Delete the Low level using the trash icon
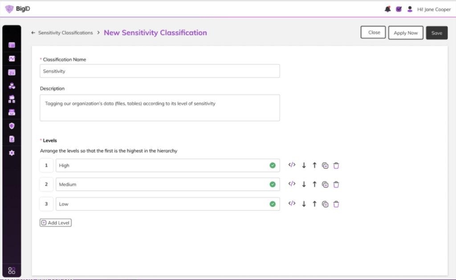Viewport: 456px width, 280px height. pyautogui.click(x=336, y=204)
